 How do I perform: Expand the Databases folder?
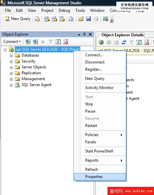11,56
